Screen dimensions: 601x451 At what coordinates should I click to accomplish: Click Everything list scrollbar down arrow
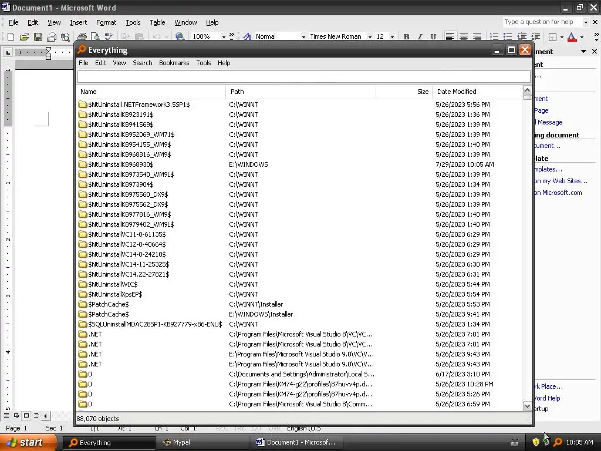[527, 406]
